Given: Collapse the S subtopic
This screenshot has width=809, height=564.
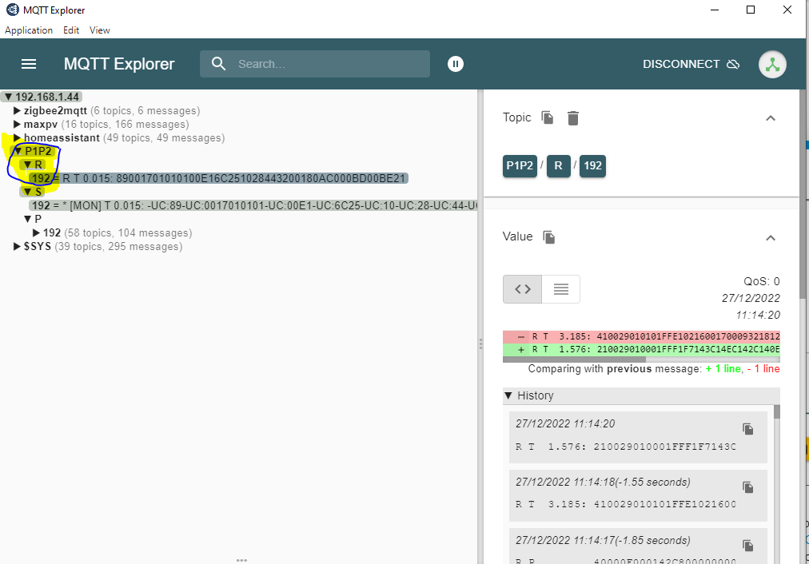Looking at the screenshot, I should pos(28,192).
